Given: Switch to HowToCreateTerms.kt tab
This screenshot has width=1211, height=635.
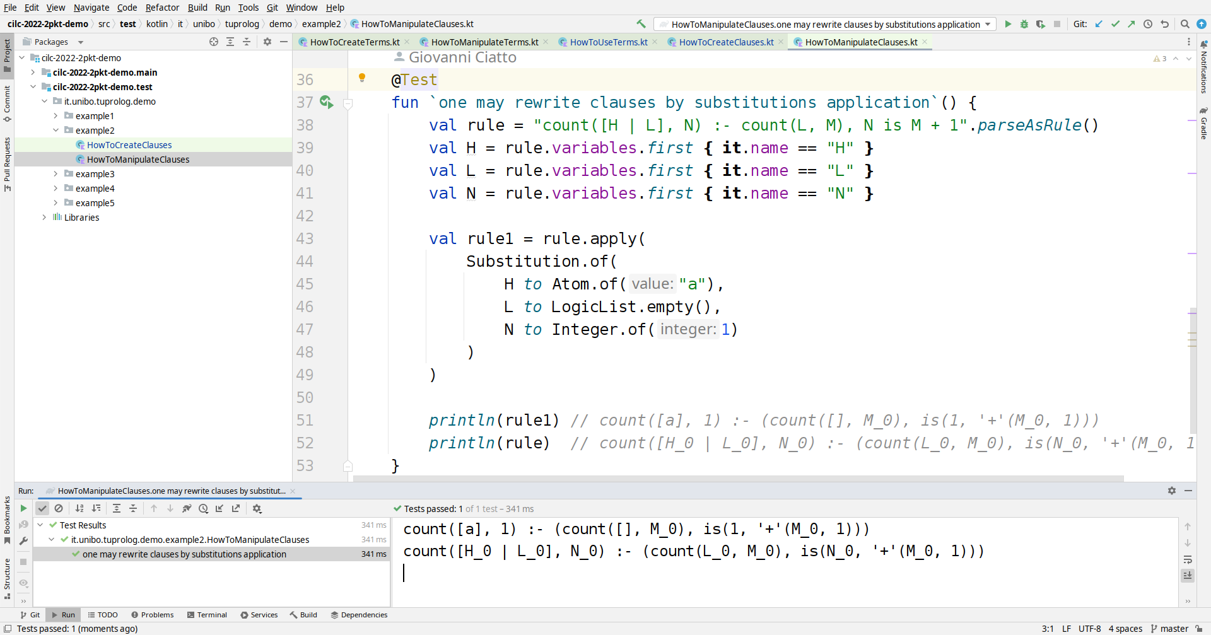Looking at the screenshot, I should tap(354, 42).
